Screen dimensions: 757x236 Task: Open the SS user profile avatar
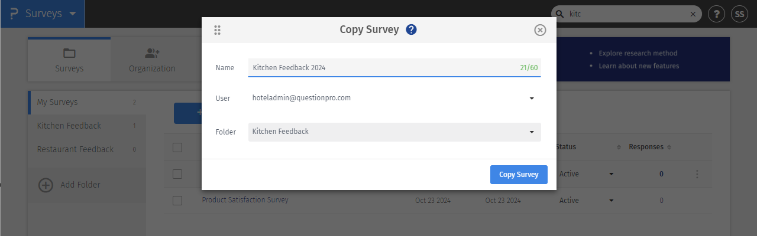click(x=739, y=15)
